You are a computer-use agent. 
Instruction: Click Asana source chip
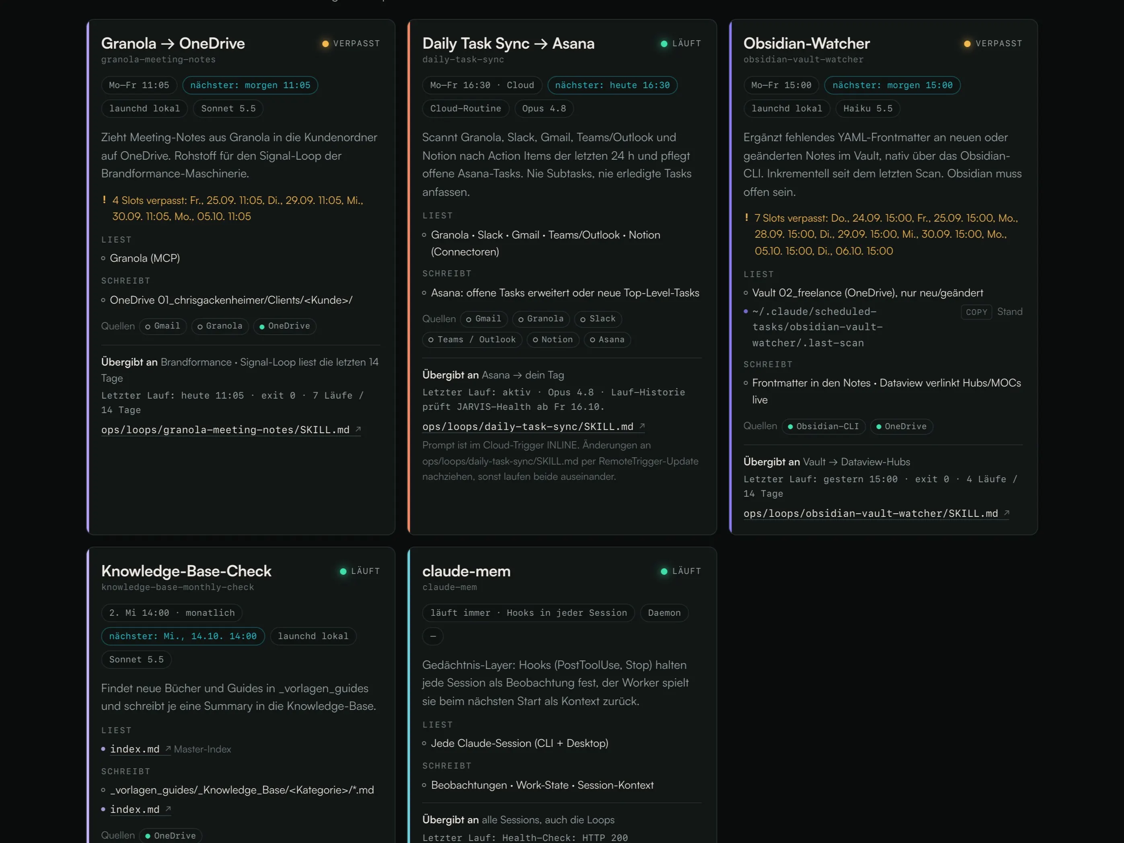pos(607,340)
